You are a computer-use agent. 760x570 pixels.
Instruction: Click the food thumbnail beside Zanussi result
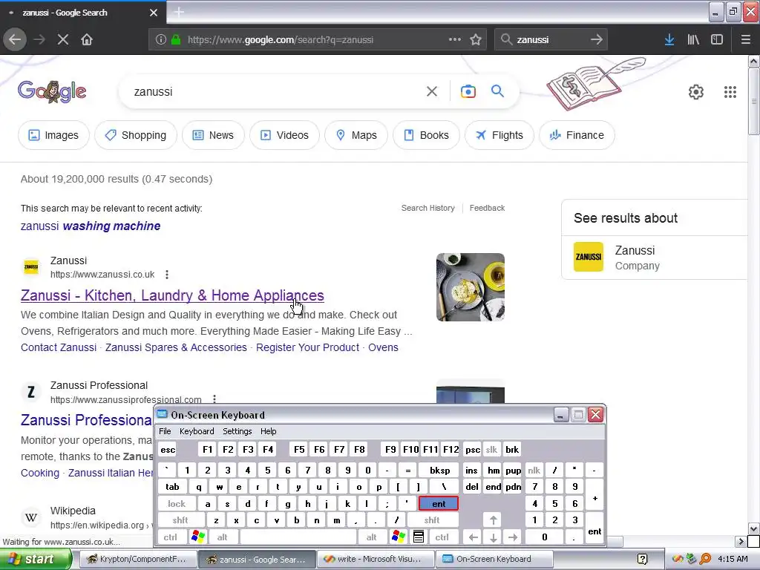tap(470, 287)
